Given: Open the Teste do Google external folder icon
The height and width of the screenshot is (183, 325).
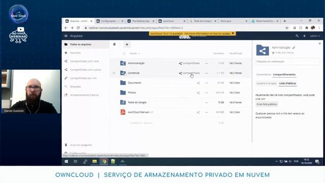Looking at the screenshot, I should (x=123, y=102).
